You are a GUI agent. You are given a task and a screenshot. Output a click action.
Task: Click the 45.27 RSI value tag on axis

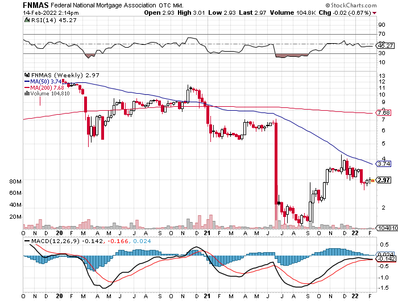tap(384, 46)
